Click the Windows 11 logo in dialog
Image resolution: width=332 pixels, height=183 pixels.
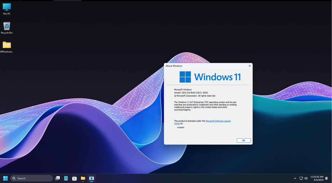click(x=210, y=77)
